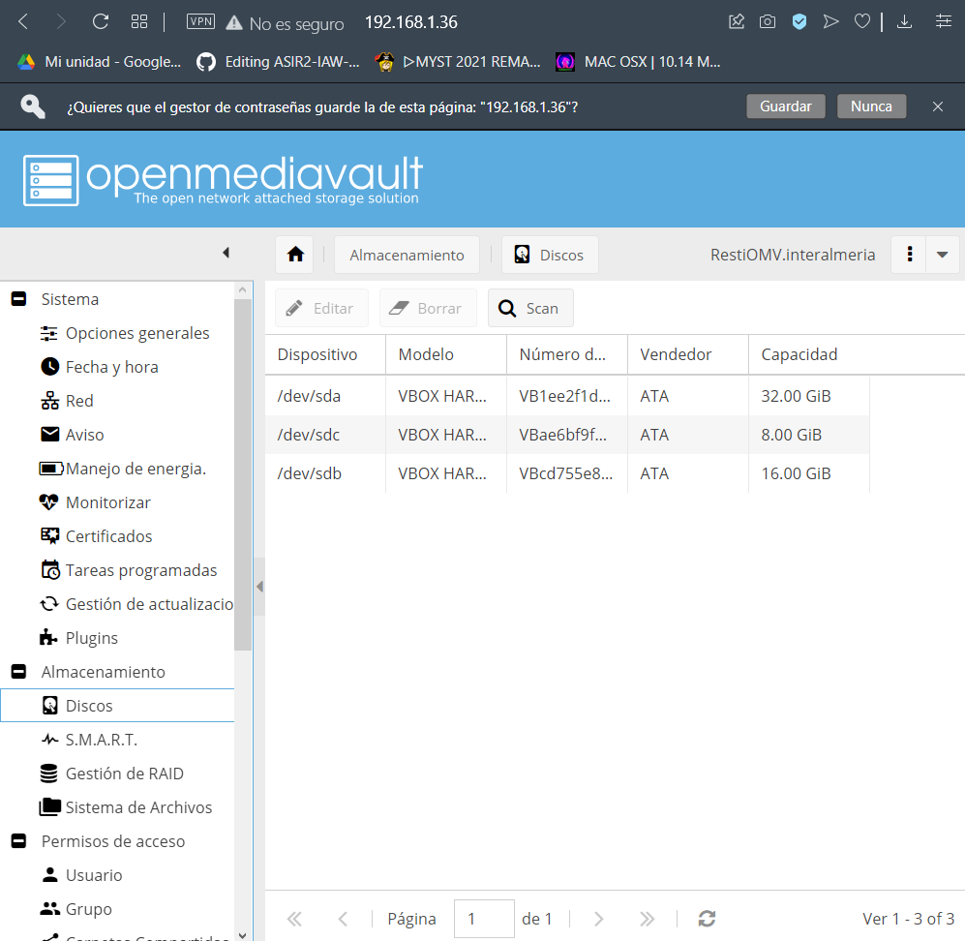Go to the home dashboard icon
This screenshot has width=965, height=941.
[295, 255]
